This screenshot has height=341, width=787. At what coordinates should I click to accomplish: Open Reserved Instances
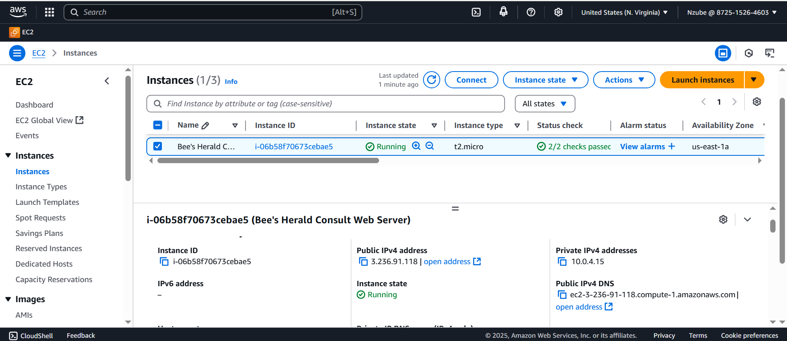pos(49,249)
